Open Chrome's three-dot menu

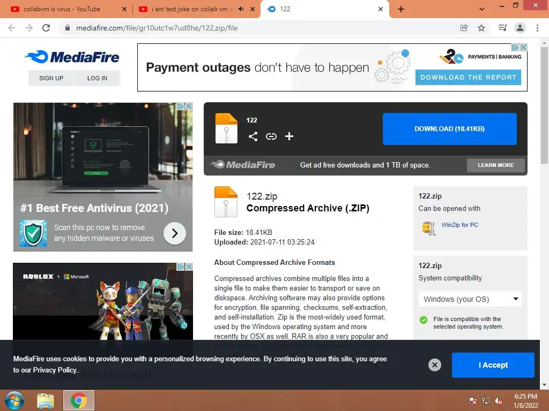pos(537,28)
